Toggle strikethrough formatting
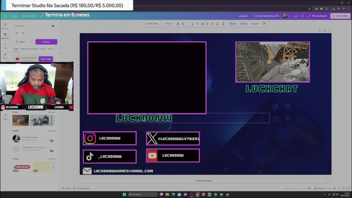 197,24
